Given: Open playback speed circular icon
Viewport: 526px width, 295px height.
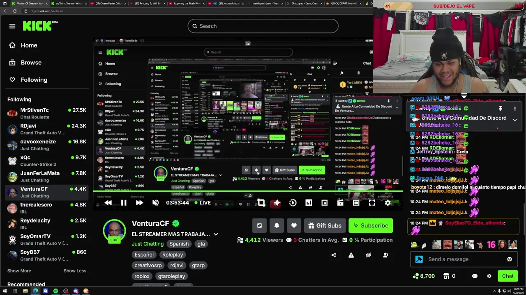Looking at the screenshot, I should 293,203.
